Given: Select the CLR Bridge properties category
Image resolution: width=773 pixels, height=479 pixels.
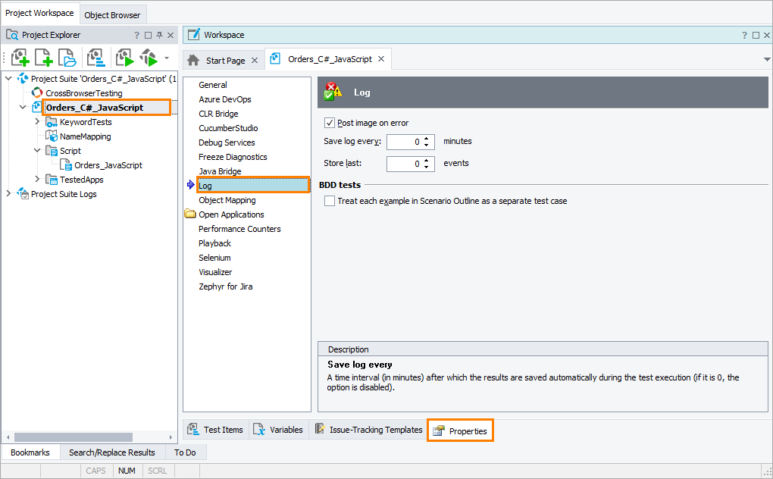Looking at the screenshot, I should (x=218, y=114).
